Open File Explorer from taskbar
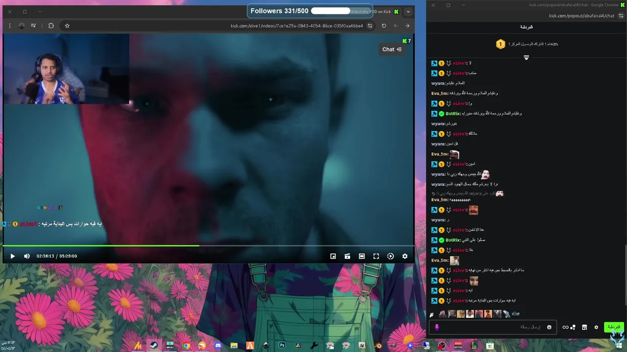Screen dimensions: 627x352 [234, 345]
